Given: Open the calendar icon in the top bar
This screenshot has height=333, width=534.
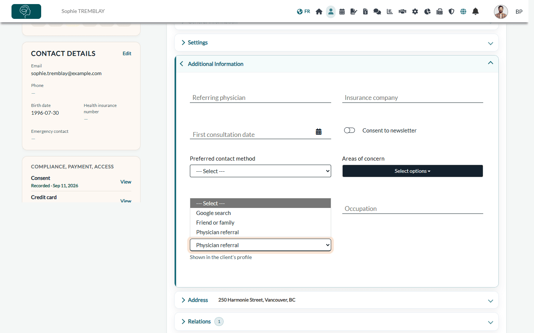Looking at the screenshot, I should [x=342, y=11].
